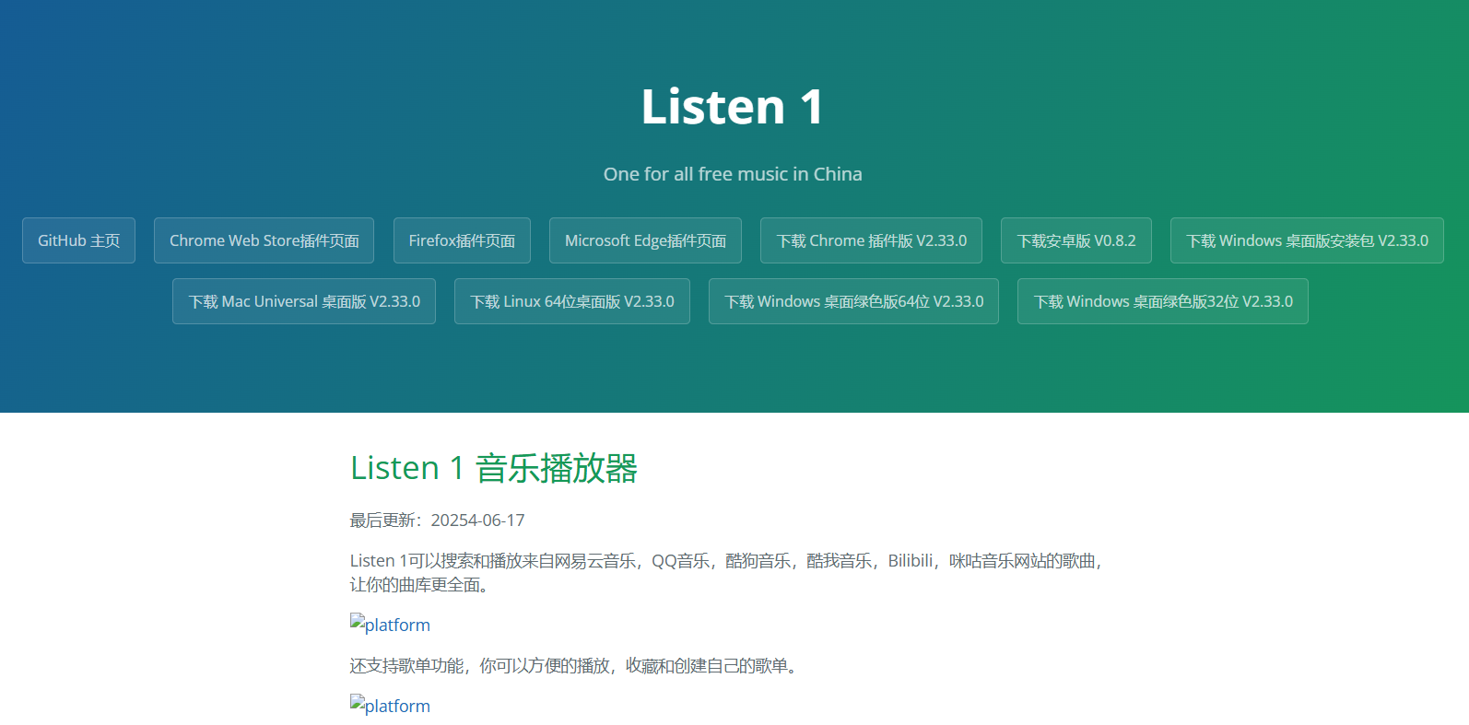1469x725 pixels.
Task: Download Windows 桌面绿色版64位 V2.33.0
Action: [x=853, y=301]
